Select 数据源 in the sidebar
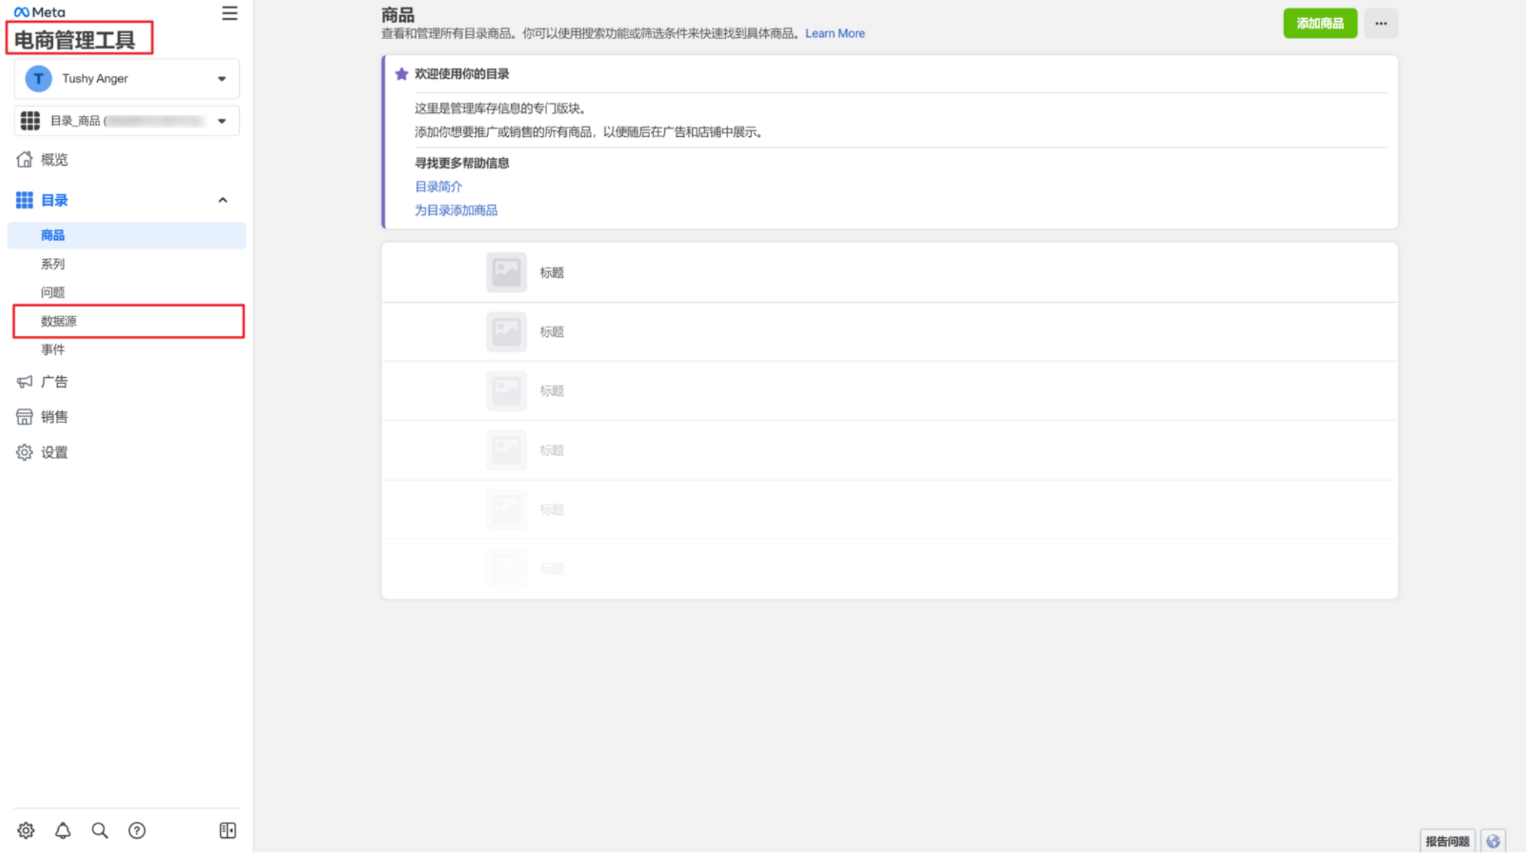This screenshot has width=1526, height=856. (x=59, y=322)
